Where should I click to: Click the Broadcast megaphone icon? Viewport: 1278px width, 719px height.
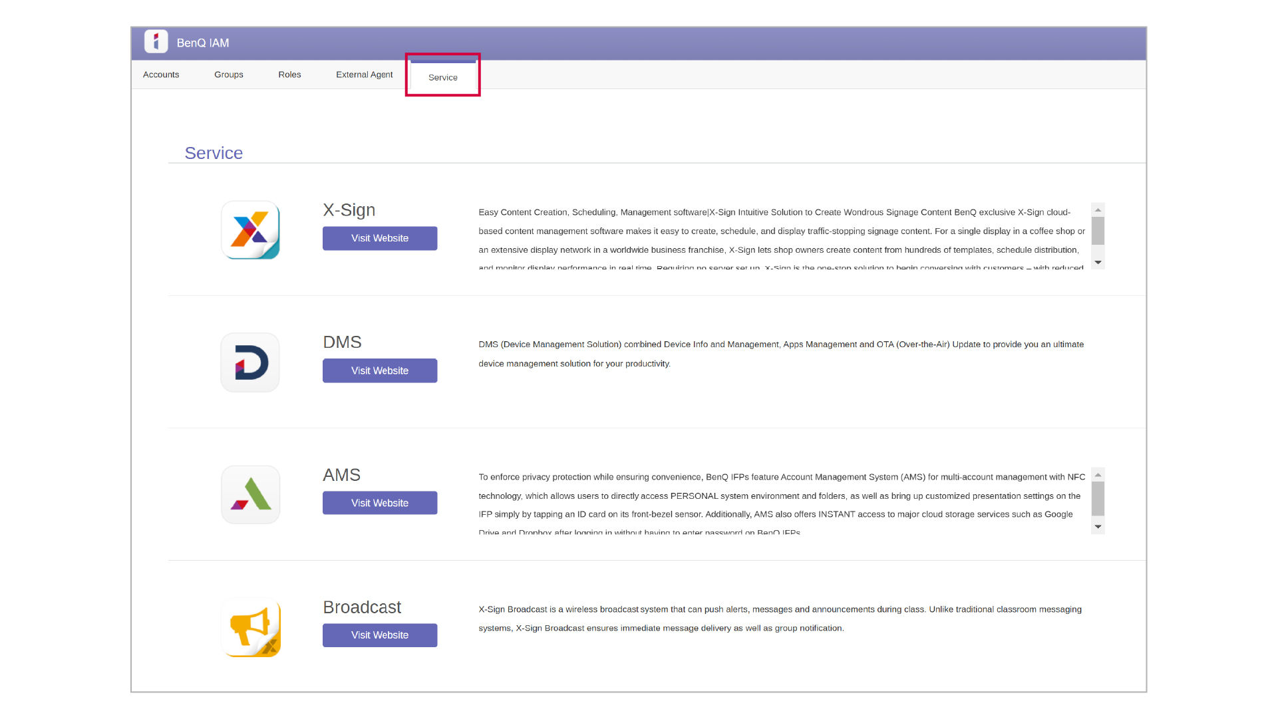(250, 627)
